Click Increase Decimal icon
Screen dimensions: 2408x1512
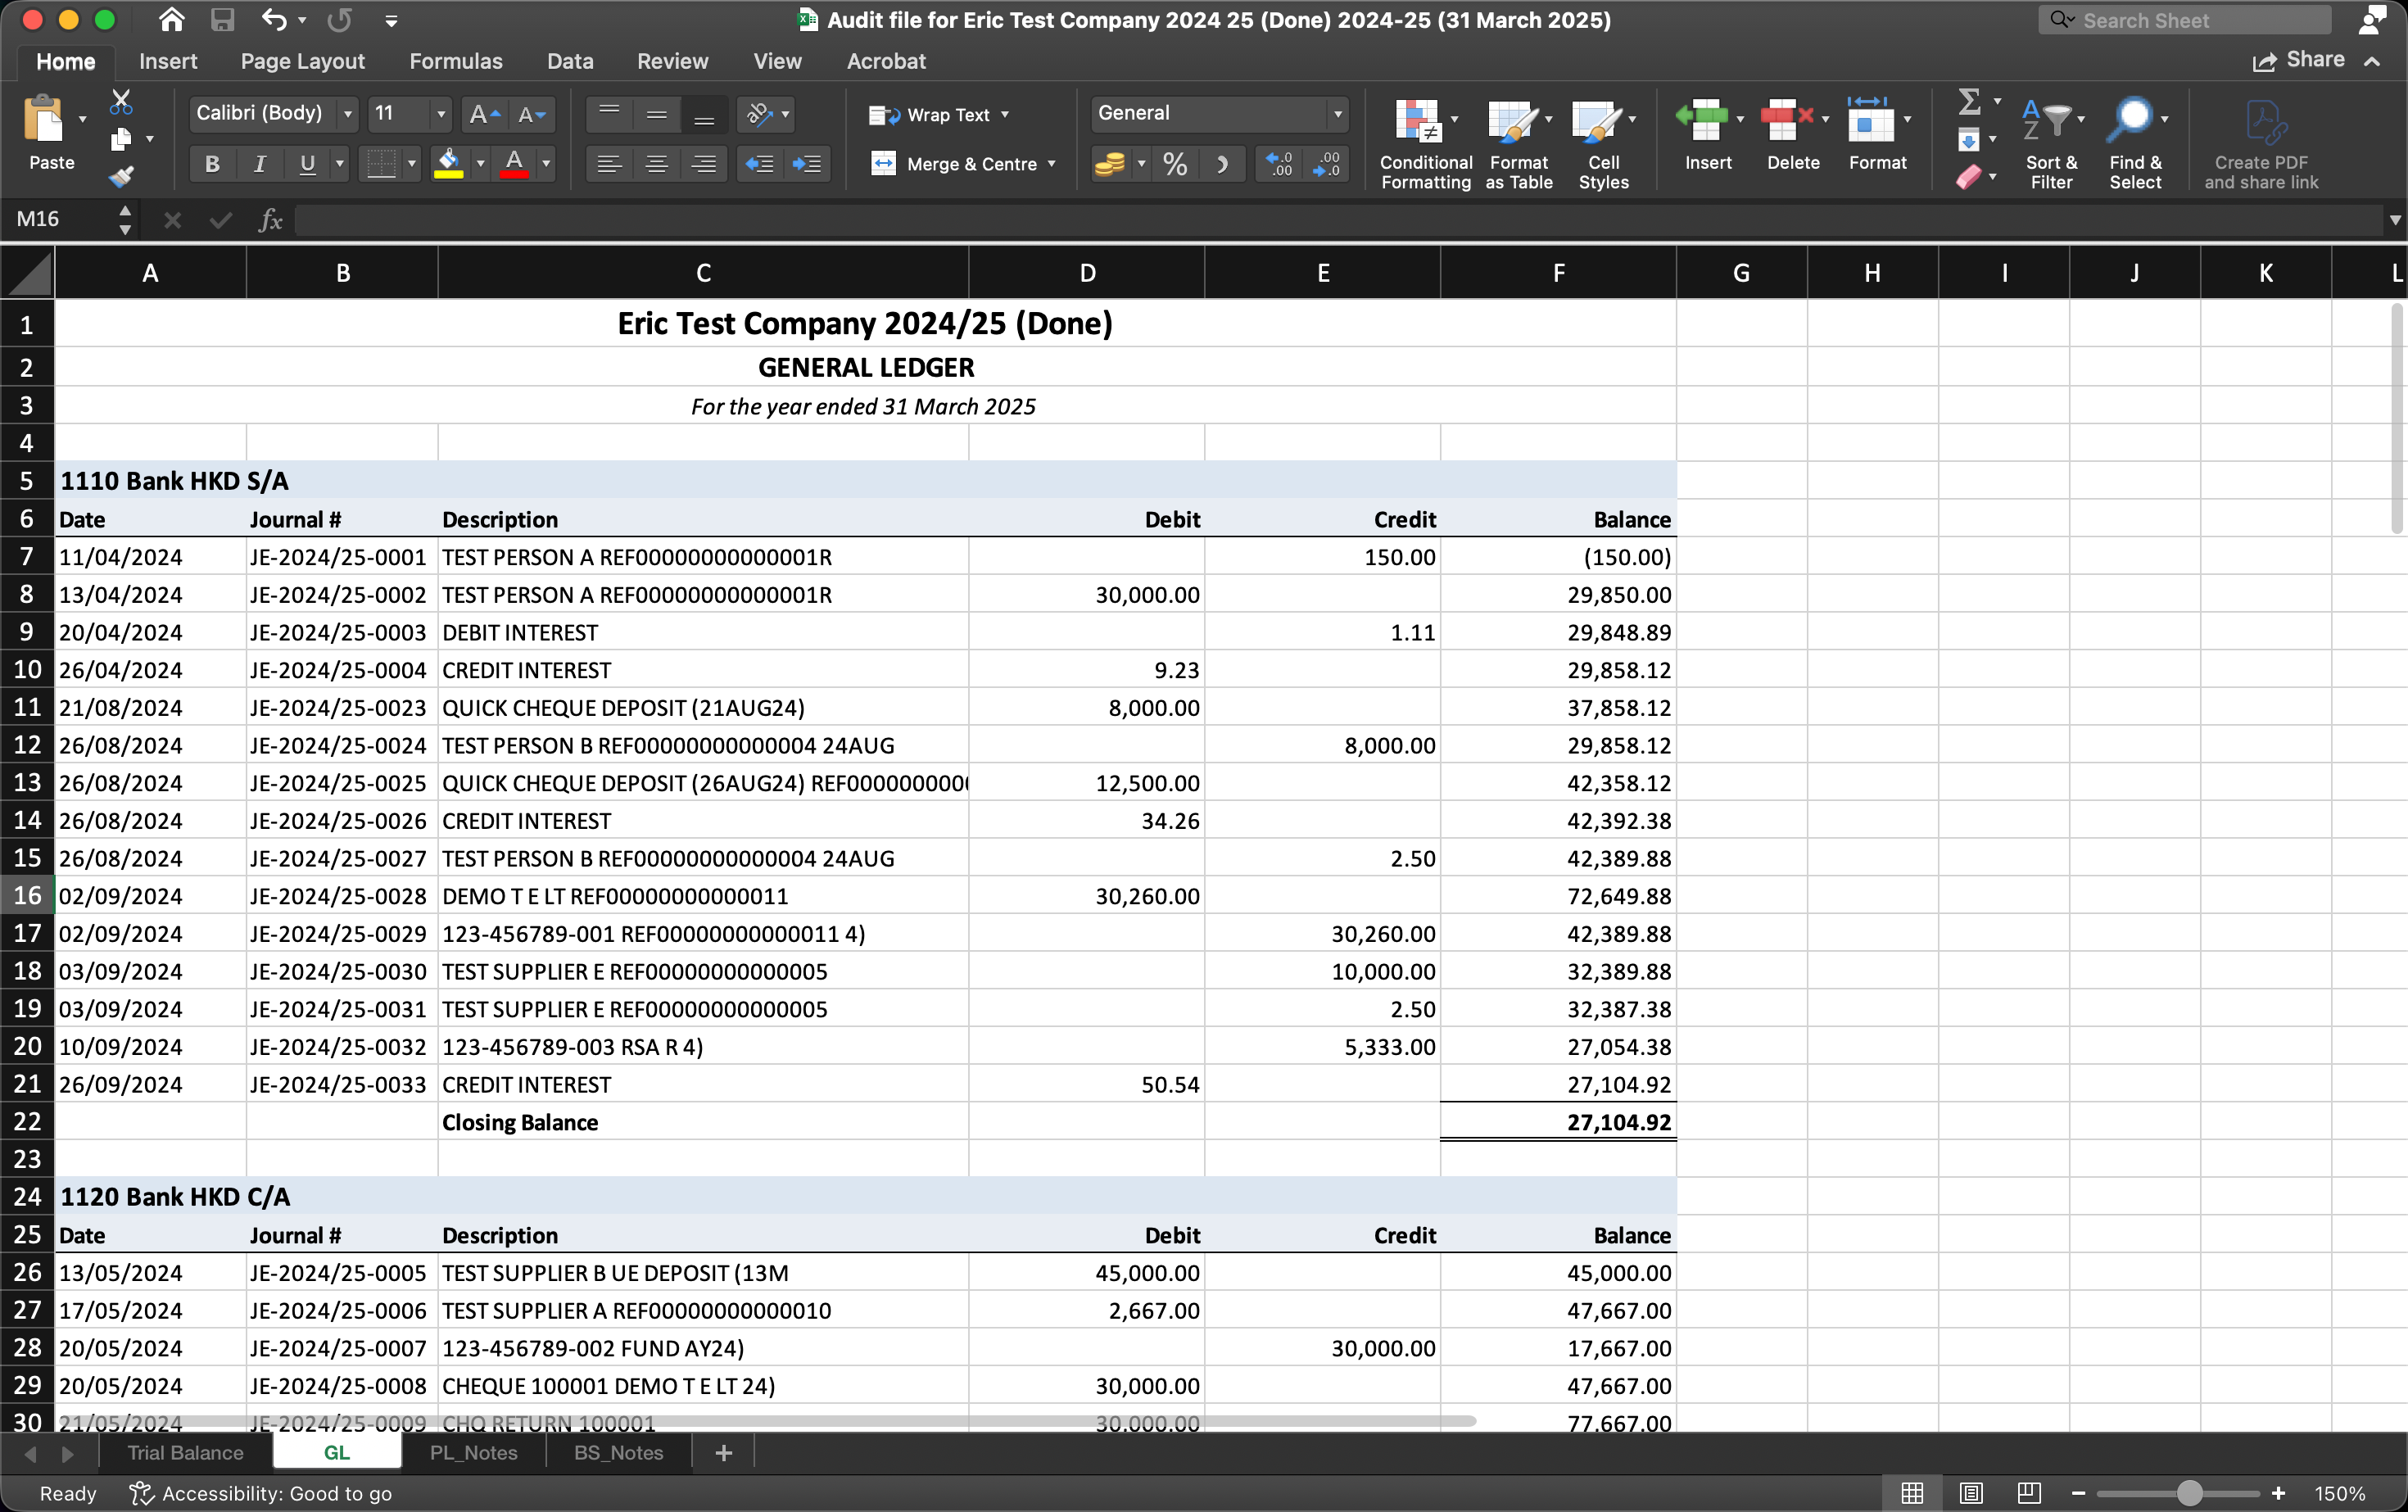click(1280, 164)
